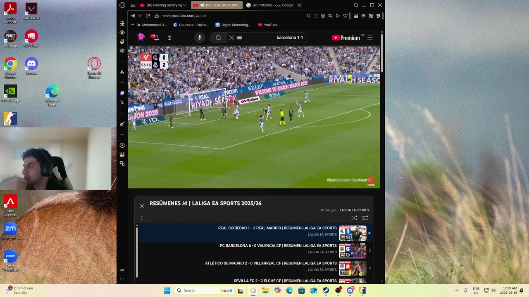Close the RESÚMENES J4 playlist panel
This screenshot has width=529, height=297.
[x=142, y=206]
